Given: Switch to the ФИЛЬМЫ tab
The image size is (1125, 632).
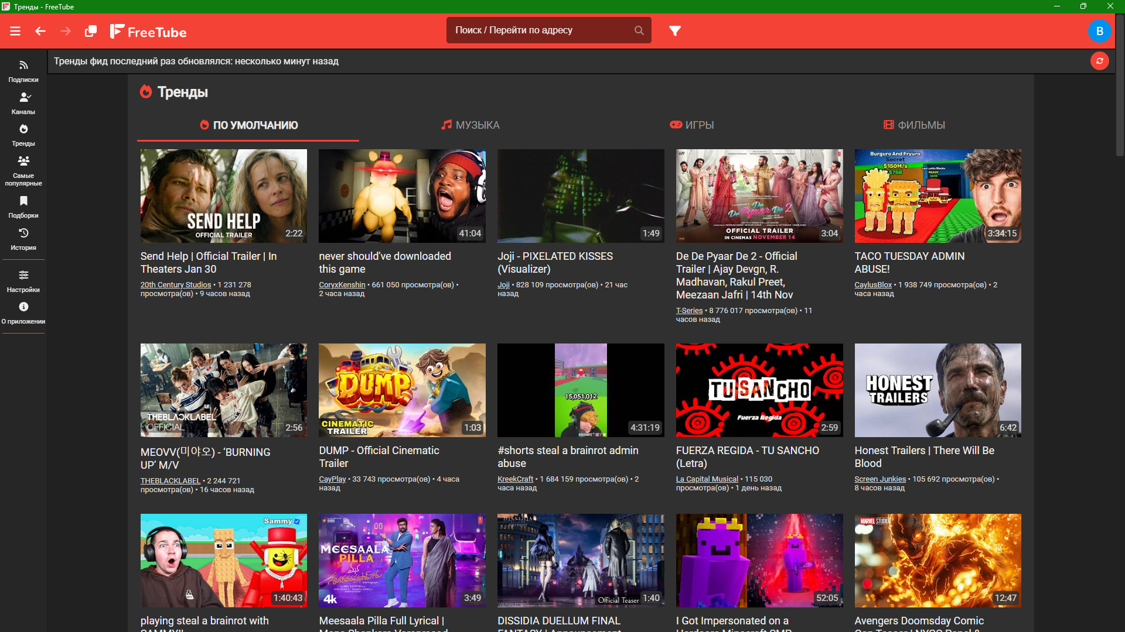Looking at the screenshot, I should [x=914, y=125].
